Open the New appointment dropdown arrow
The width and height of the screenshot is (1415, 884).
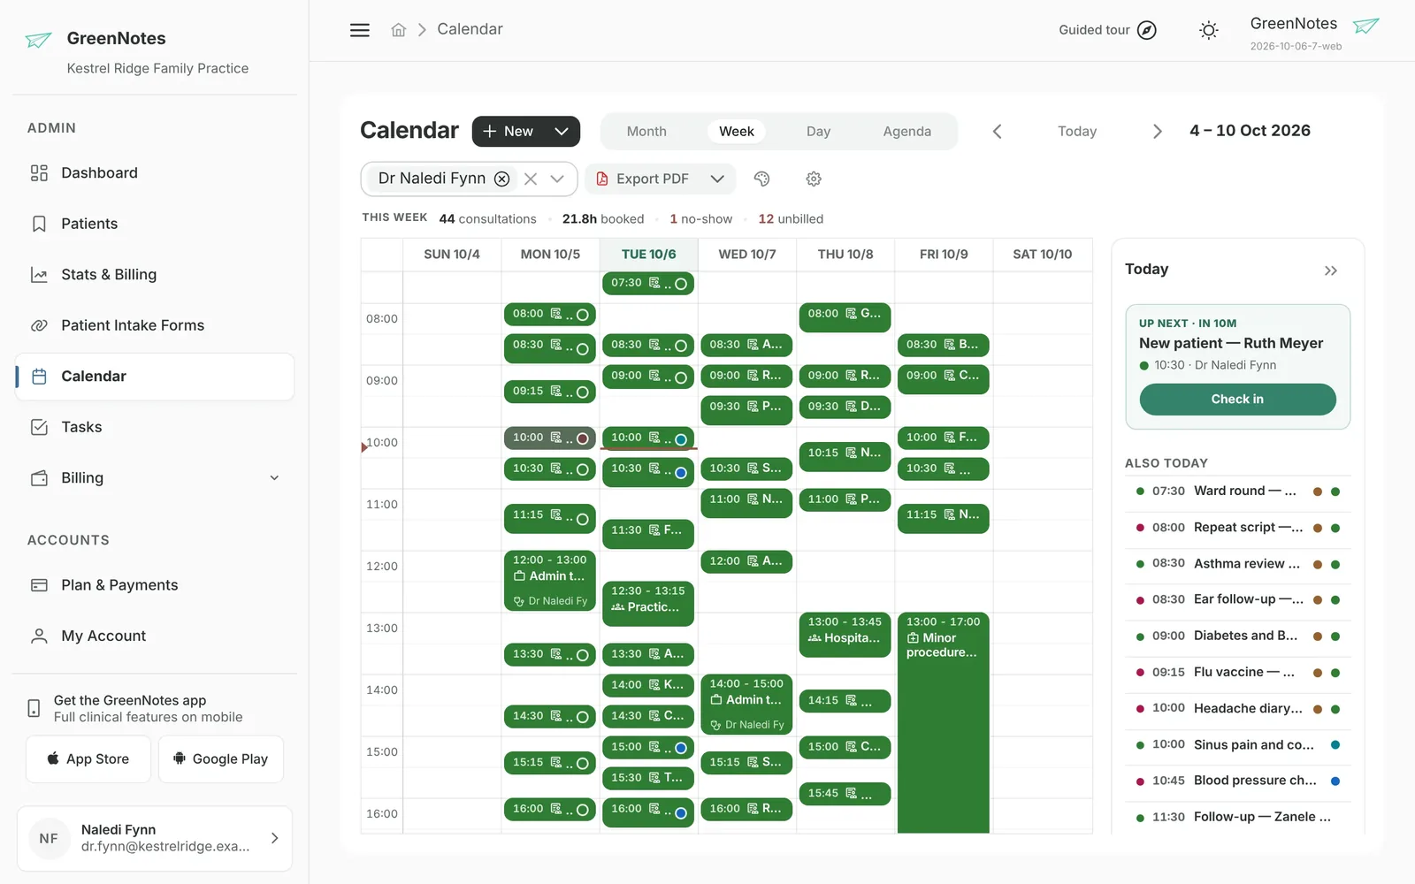(562, 132)
